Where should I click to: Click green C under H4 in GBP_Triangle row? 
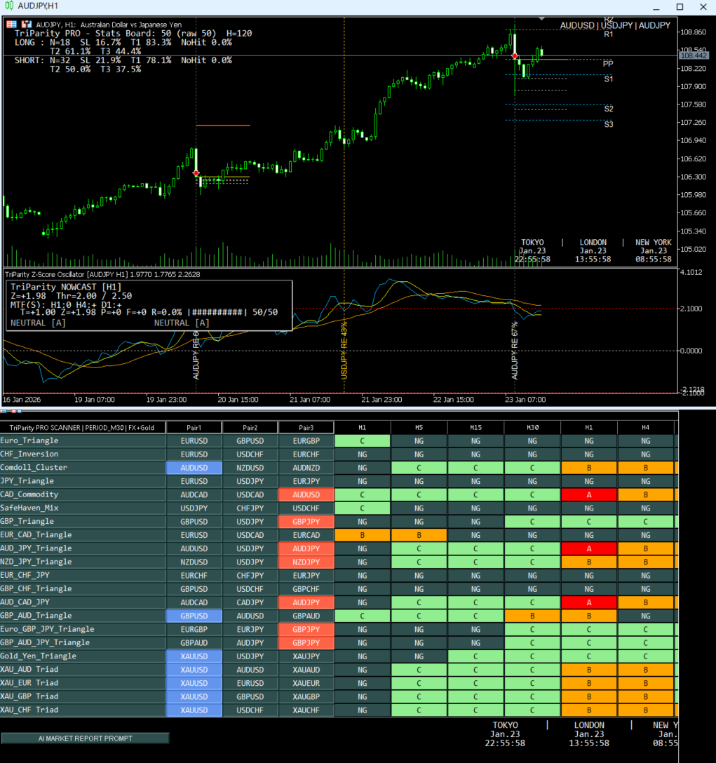click(646, 522)
